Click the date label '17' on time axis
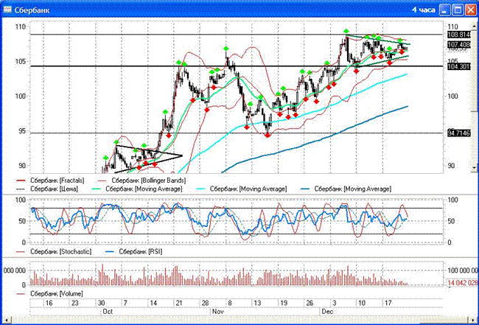This screenshot has width=479, height=325. [x=388, y=303]
